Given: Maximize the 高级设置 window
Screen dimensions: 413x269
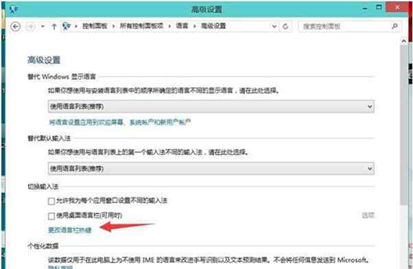Looking at the screenshot, I should tap(379, 8).
